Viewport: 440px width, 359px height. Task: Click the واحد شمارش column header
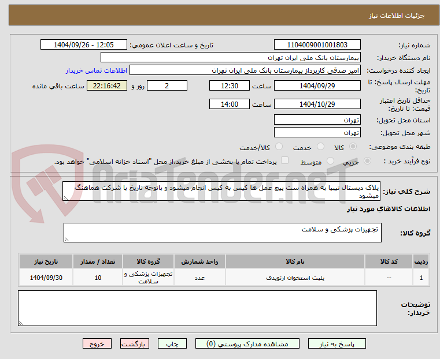(199, 261)
